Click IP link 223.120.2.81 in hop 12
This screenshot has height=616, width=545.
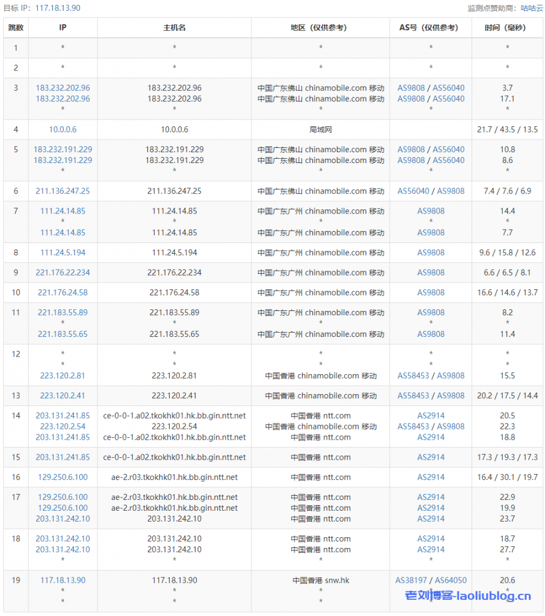click(63, 375)
